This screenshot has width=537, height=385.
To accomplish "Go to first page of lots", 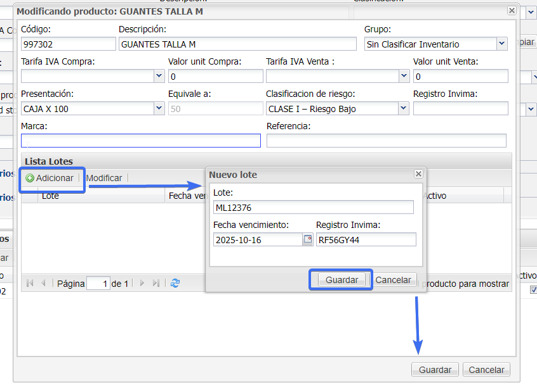I will point(30,284).
